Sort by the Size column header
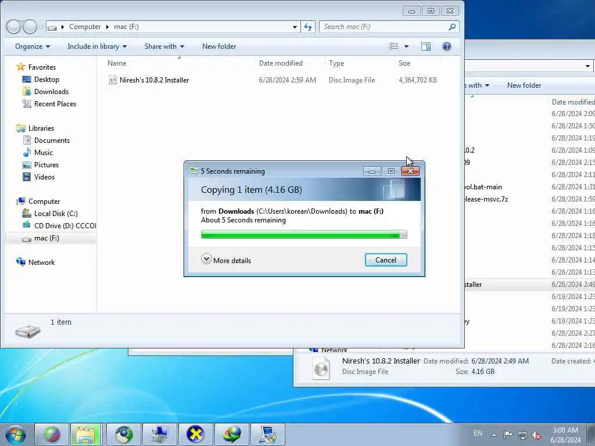 (x=404, y=63)
